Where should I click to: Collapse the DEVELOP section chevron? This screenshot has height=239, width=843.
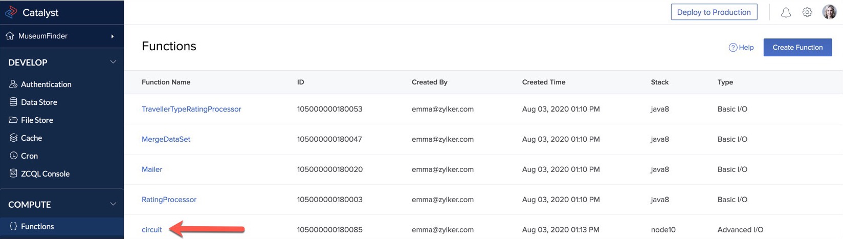click(113, 62)
